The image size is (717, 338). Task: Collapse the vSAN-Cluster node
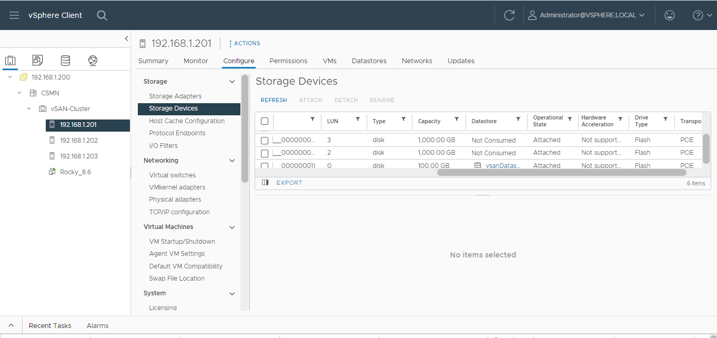coord(29,108)
